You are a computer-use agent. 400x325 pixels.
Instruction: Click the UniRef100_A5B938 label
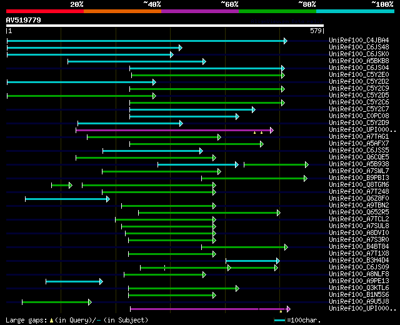[359, 164]
